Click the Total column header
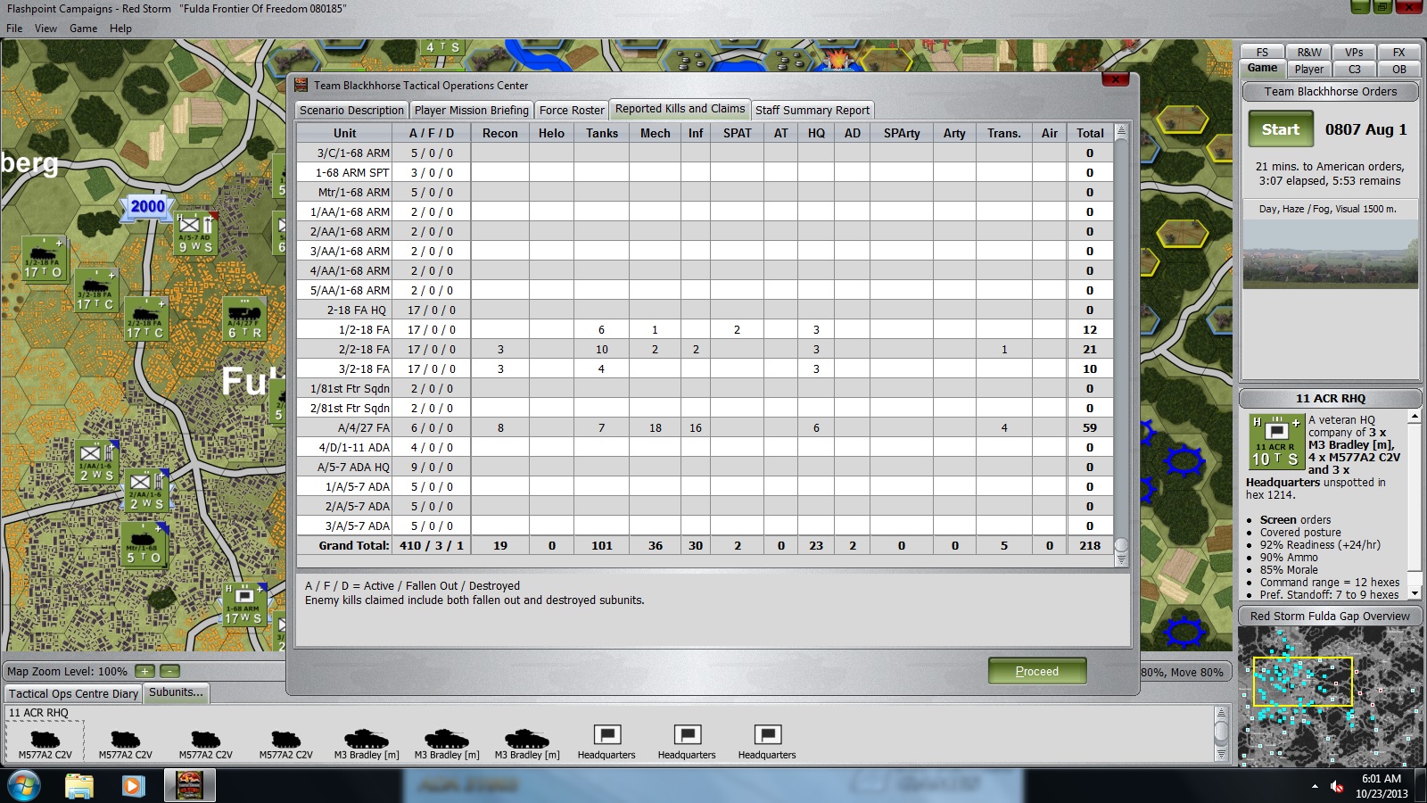 [1090, 133]
